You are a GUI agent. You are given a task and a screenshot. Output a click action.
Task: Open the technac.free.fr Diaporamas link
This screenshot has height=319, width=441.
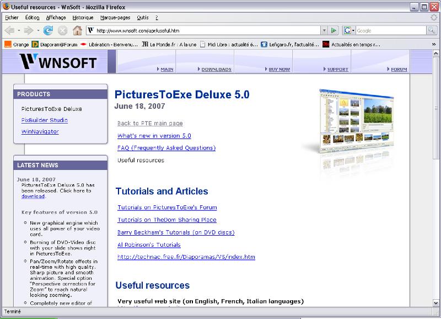coord(186,257)
